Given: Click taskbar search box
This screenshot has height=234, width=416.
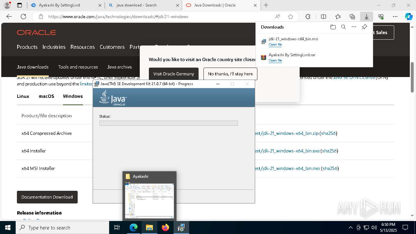Looking at the screenshot, I should tap(62, 227).
